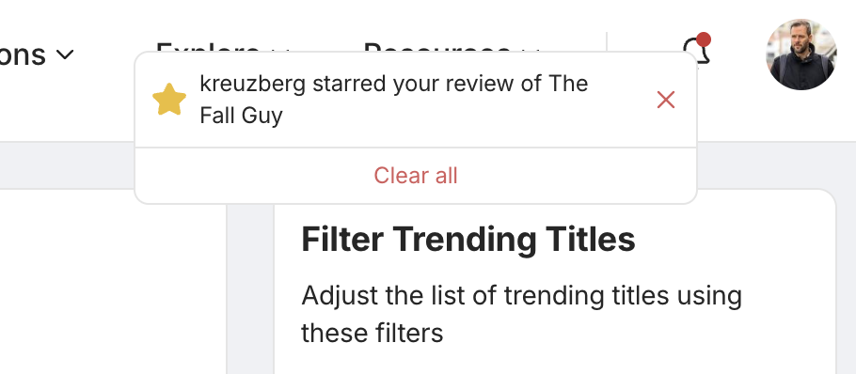Click 'Fall Guy' text in the notification
The width and height of the screenshot is (856, 374).
click(x=241, y=116)
